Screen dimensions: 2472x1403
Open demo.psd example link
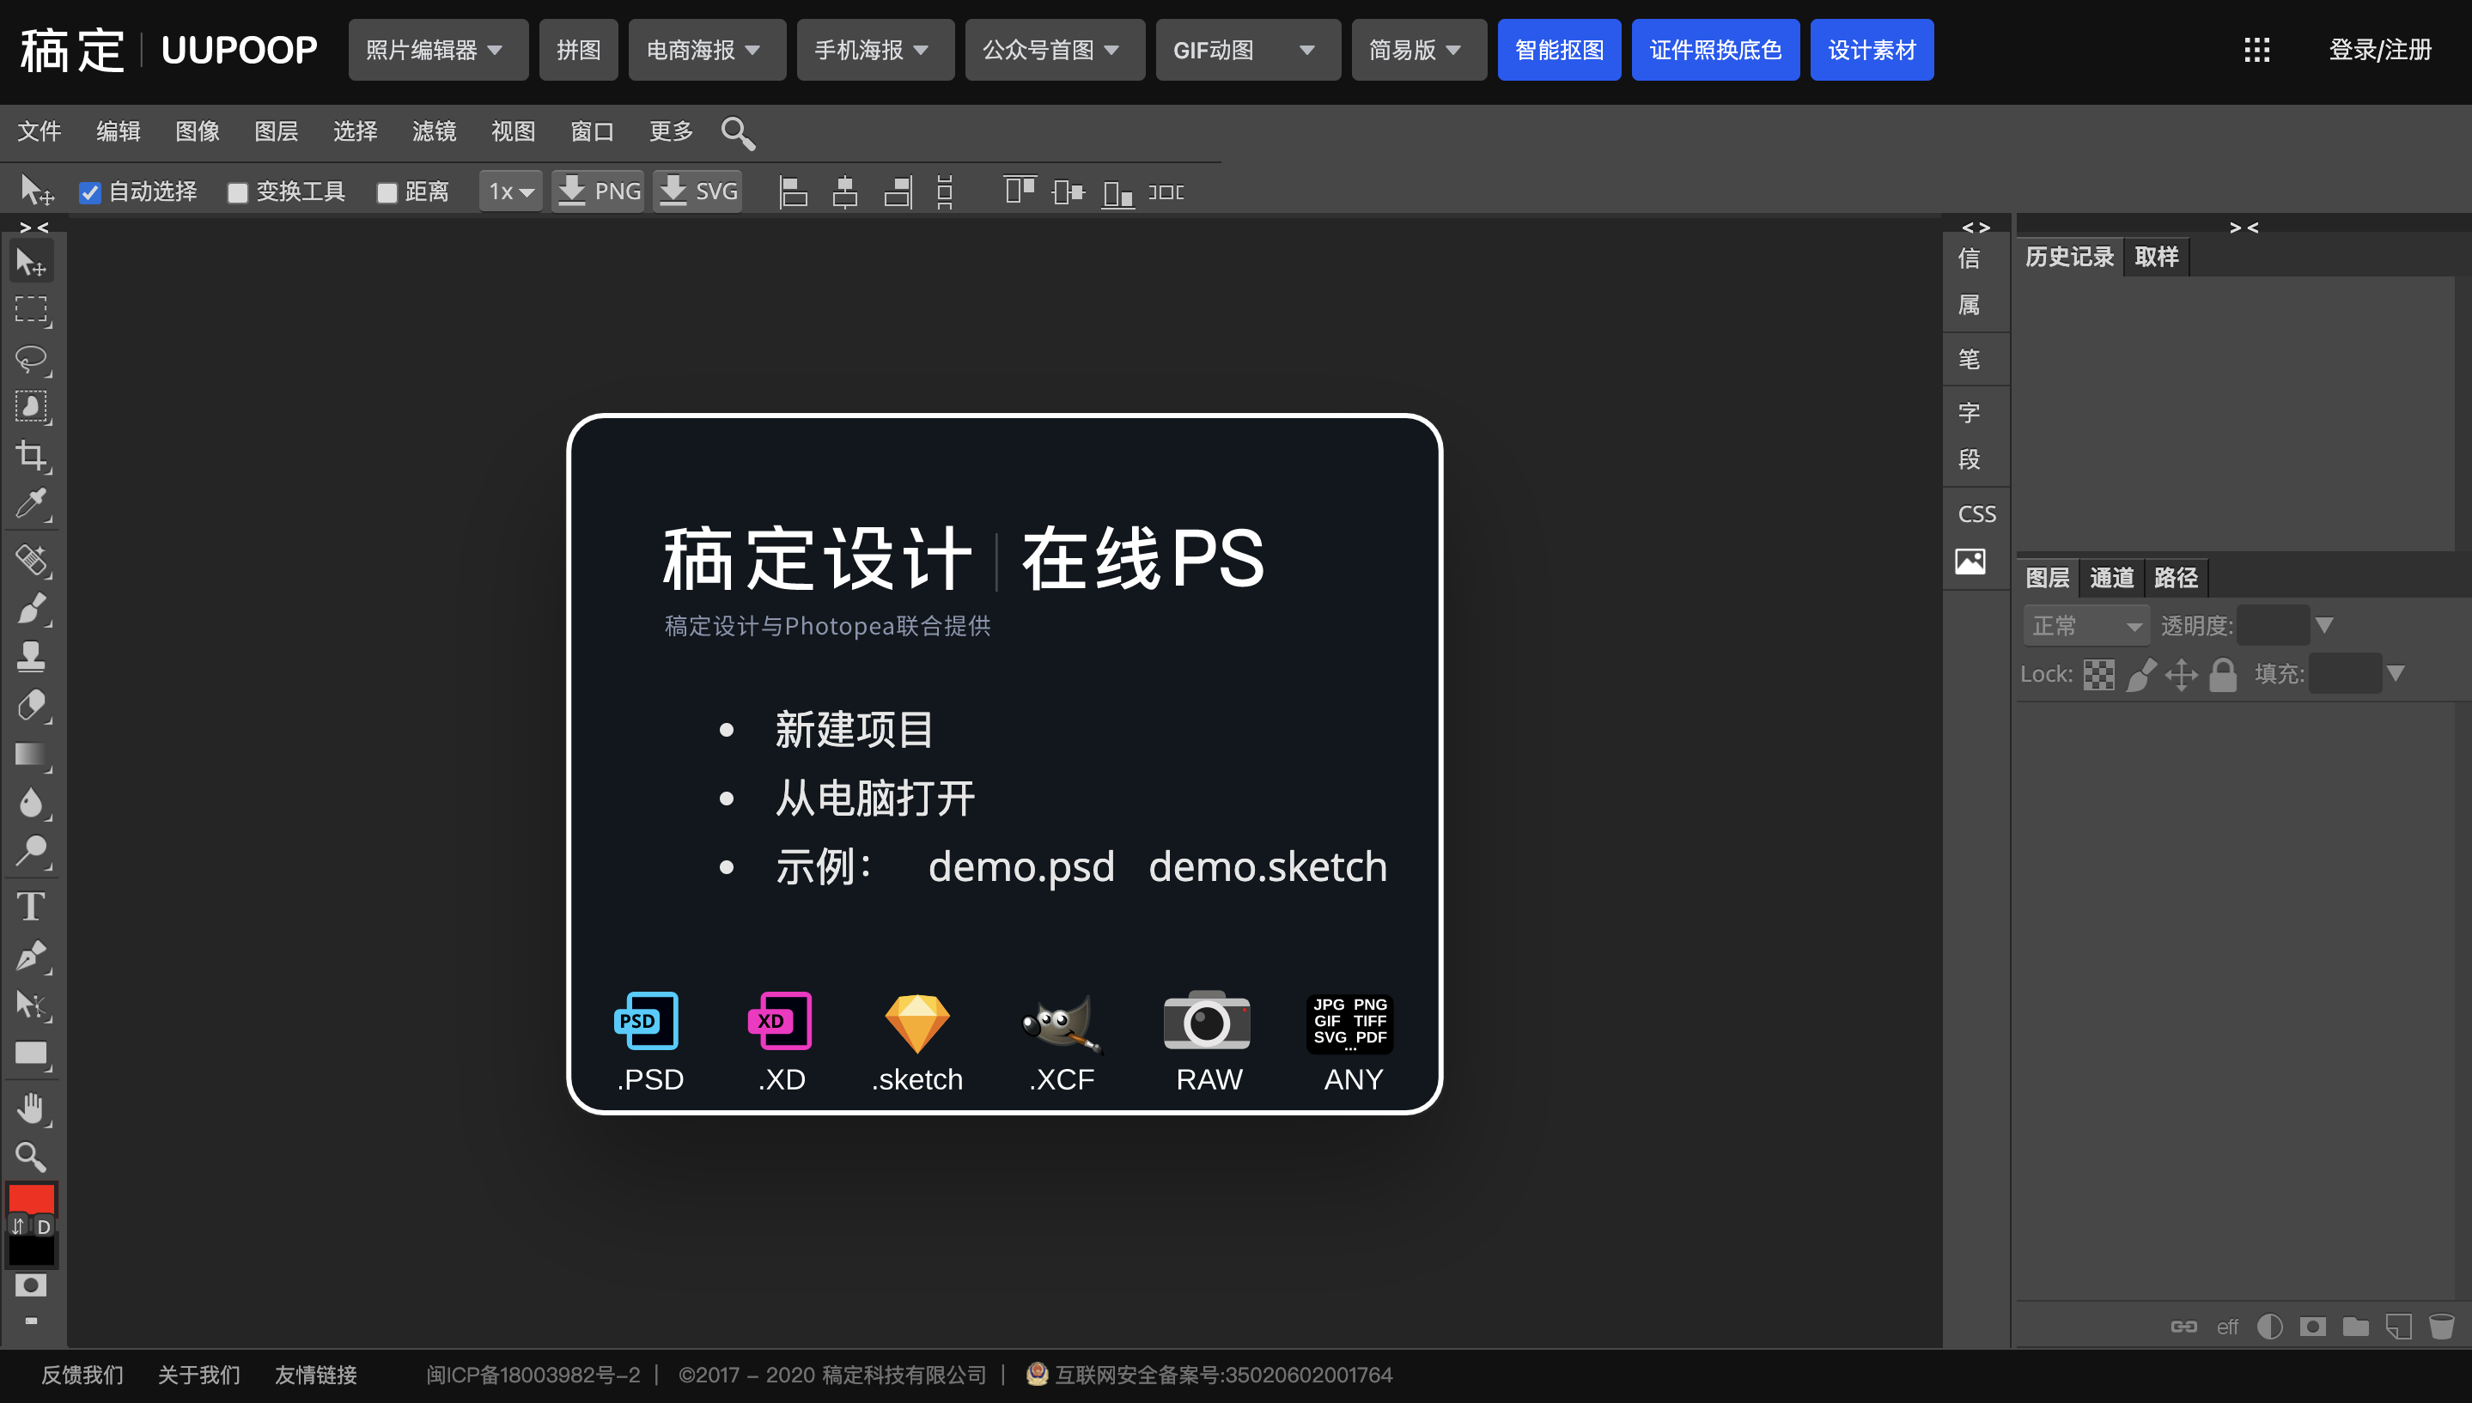1020,867
